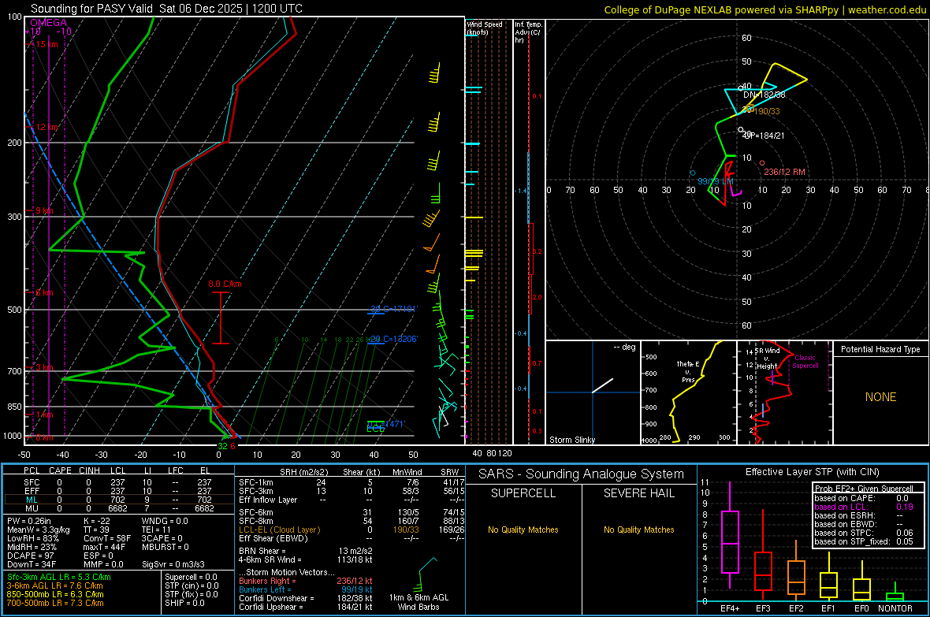Viewport: 930px width, 617px height.
Task: Click the "K = -22" index value
Action: coord(97,521)
